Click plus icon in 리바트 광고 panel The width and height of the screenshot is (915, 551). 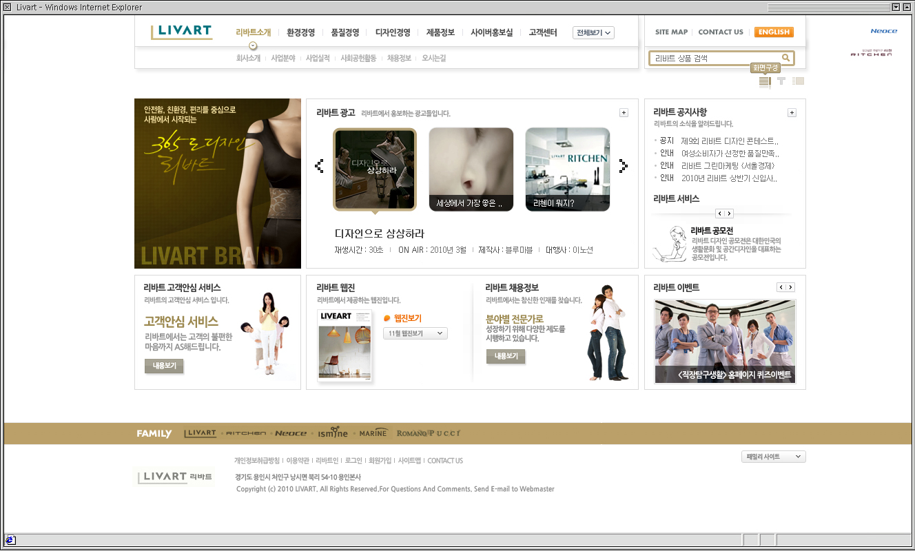[x=624, y=113]
